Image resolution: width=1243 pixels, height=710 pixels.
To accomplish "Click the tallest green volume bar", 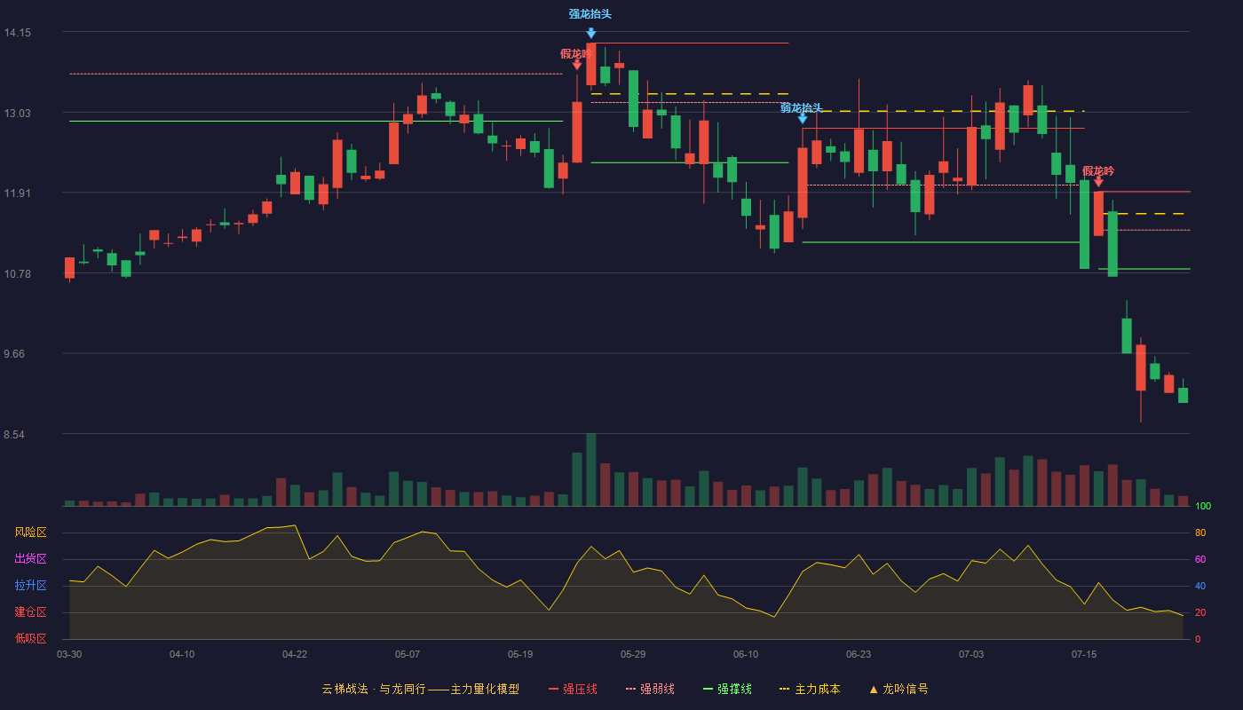I will coord(591,469).
